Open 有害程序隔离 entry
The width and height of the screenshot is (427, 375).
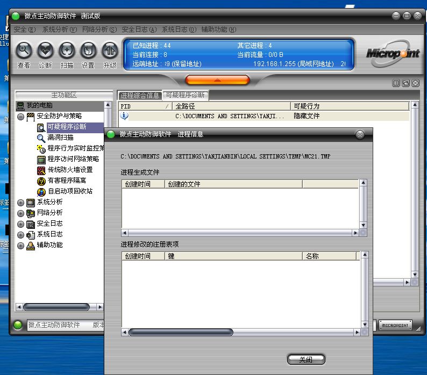point(67,181)
